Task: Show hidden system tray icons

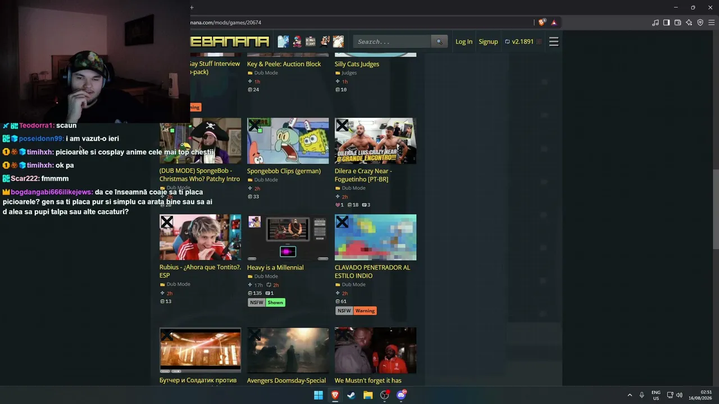Action: (630, 395)
